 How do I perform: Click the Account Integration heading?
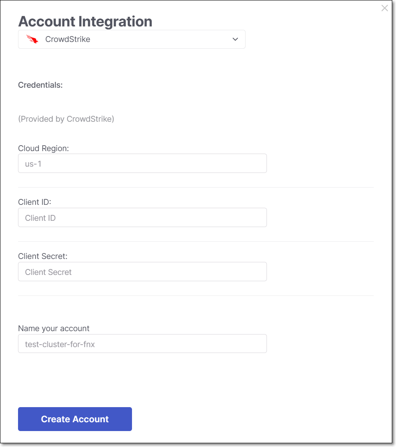pyautogui.click(x=85, y=21)
